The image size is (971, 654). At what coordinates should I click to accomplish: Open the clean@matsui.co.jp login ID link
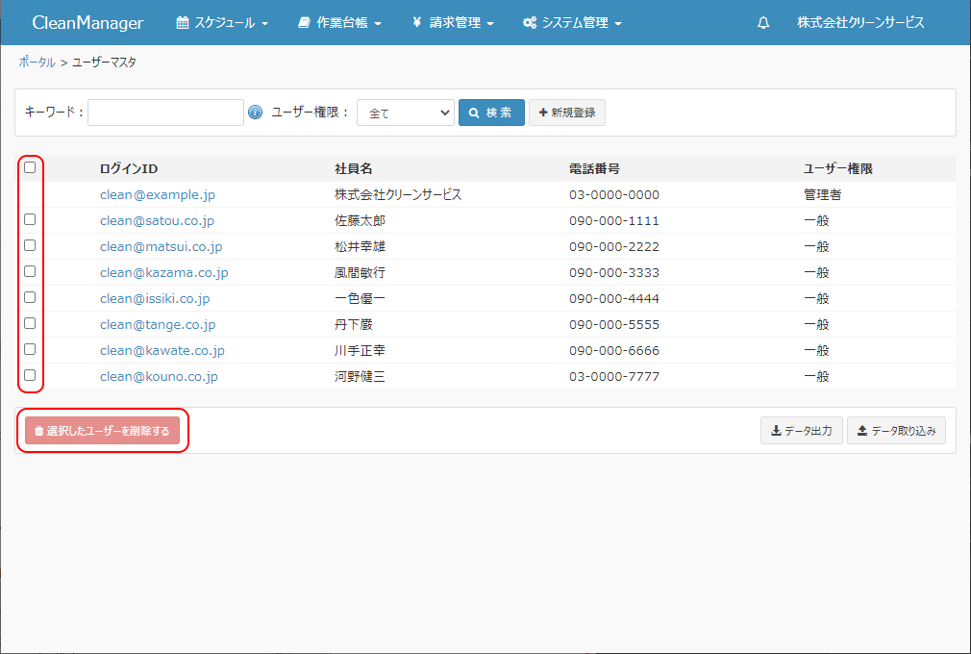[x=161, y=246]
